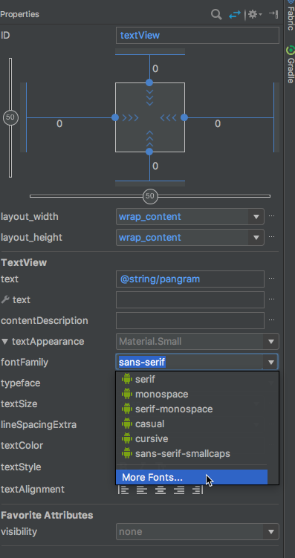Toggle the bottom inner height chevrons
Viewport: 295px width, 558px height.
(x=149, y=138)
